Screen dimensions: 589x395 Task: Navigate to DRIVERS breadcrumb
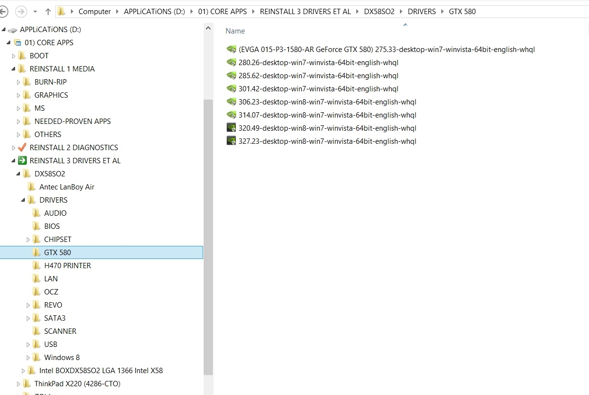point(422,12)
